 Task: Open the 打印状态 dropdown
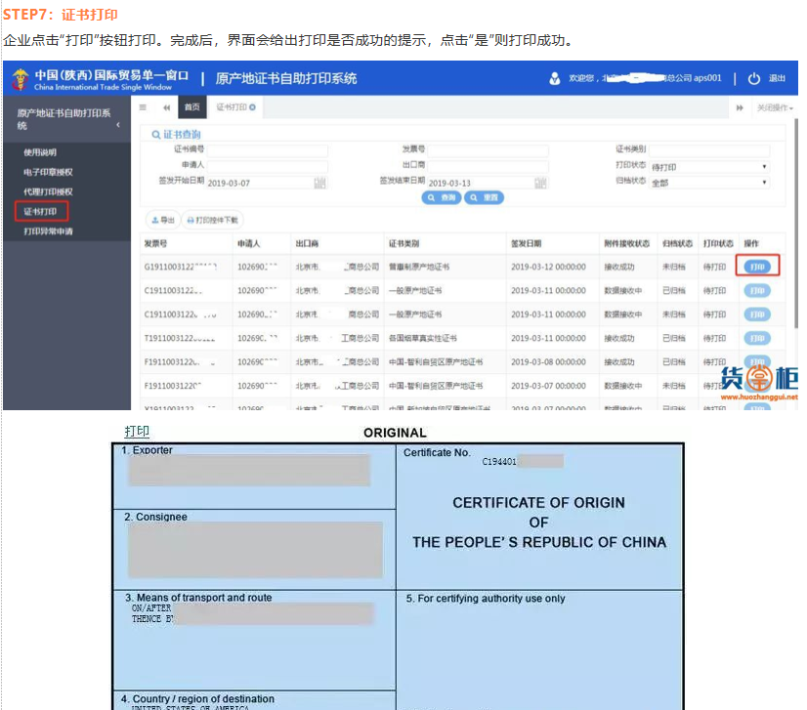coord(709,167)
